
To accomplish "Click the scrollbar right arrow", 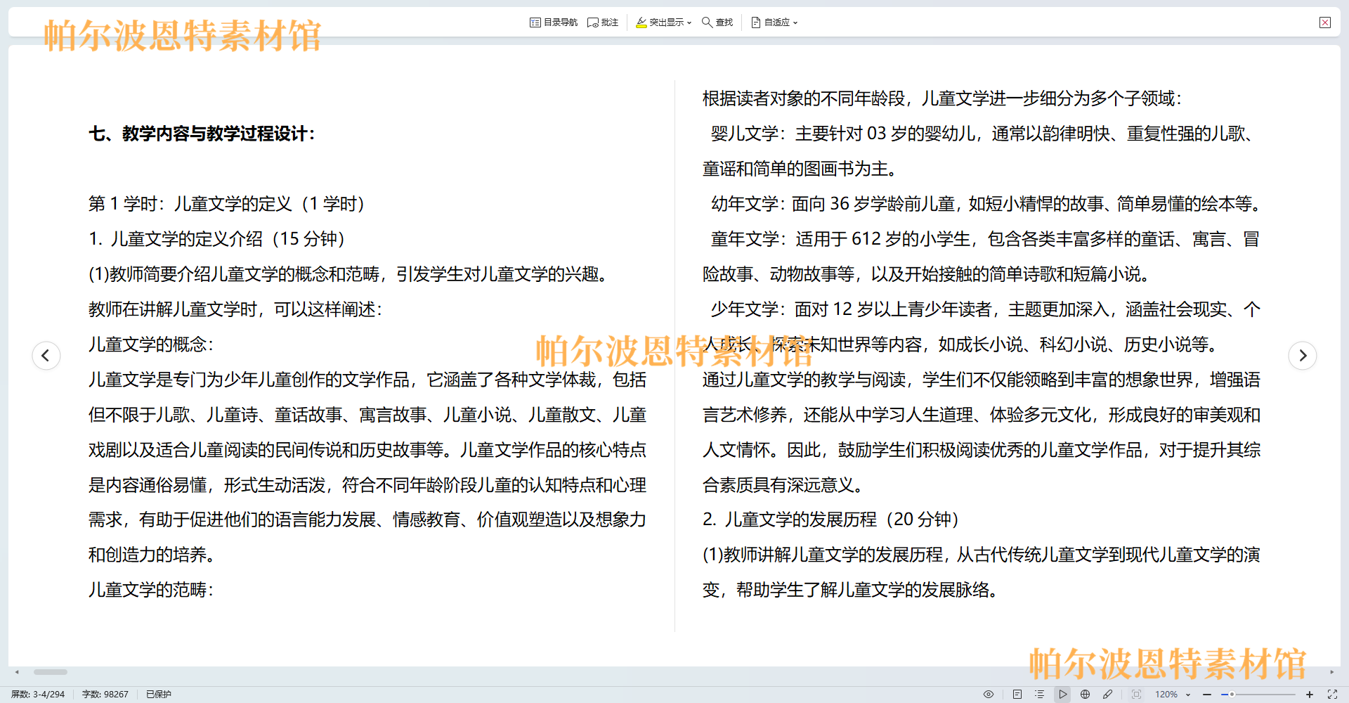I will 1332,672.
